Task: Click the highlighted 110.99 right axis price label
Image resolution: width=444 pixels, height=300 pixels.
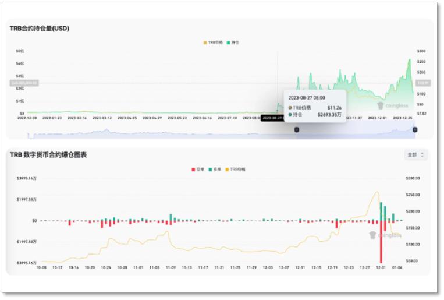Action: coord(423,83)
